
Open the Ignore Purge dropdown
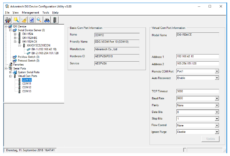click(x=217, y=132)
